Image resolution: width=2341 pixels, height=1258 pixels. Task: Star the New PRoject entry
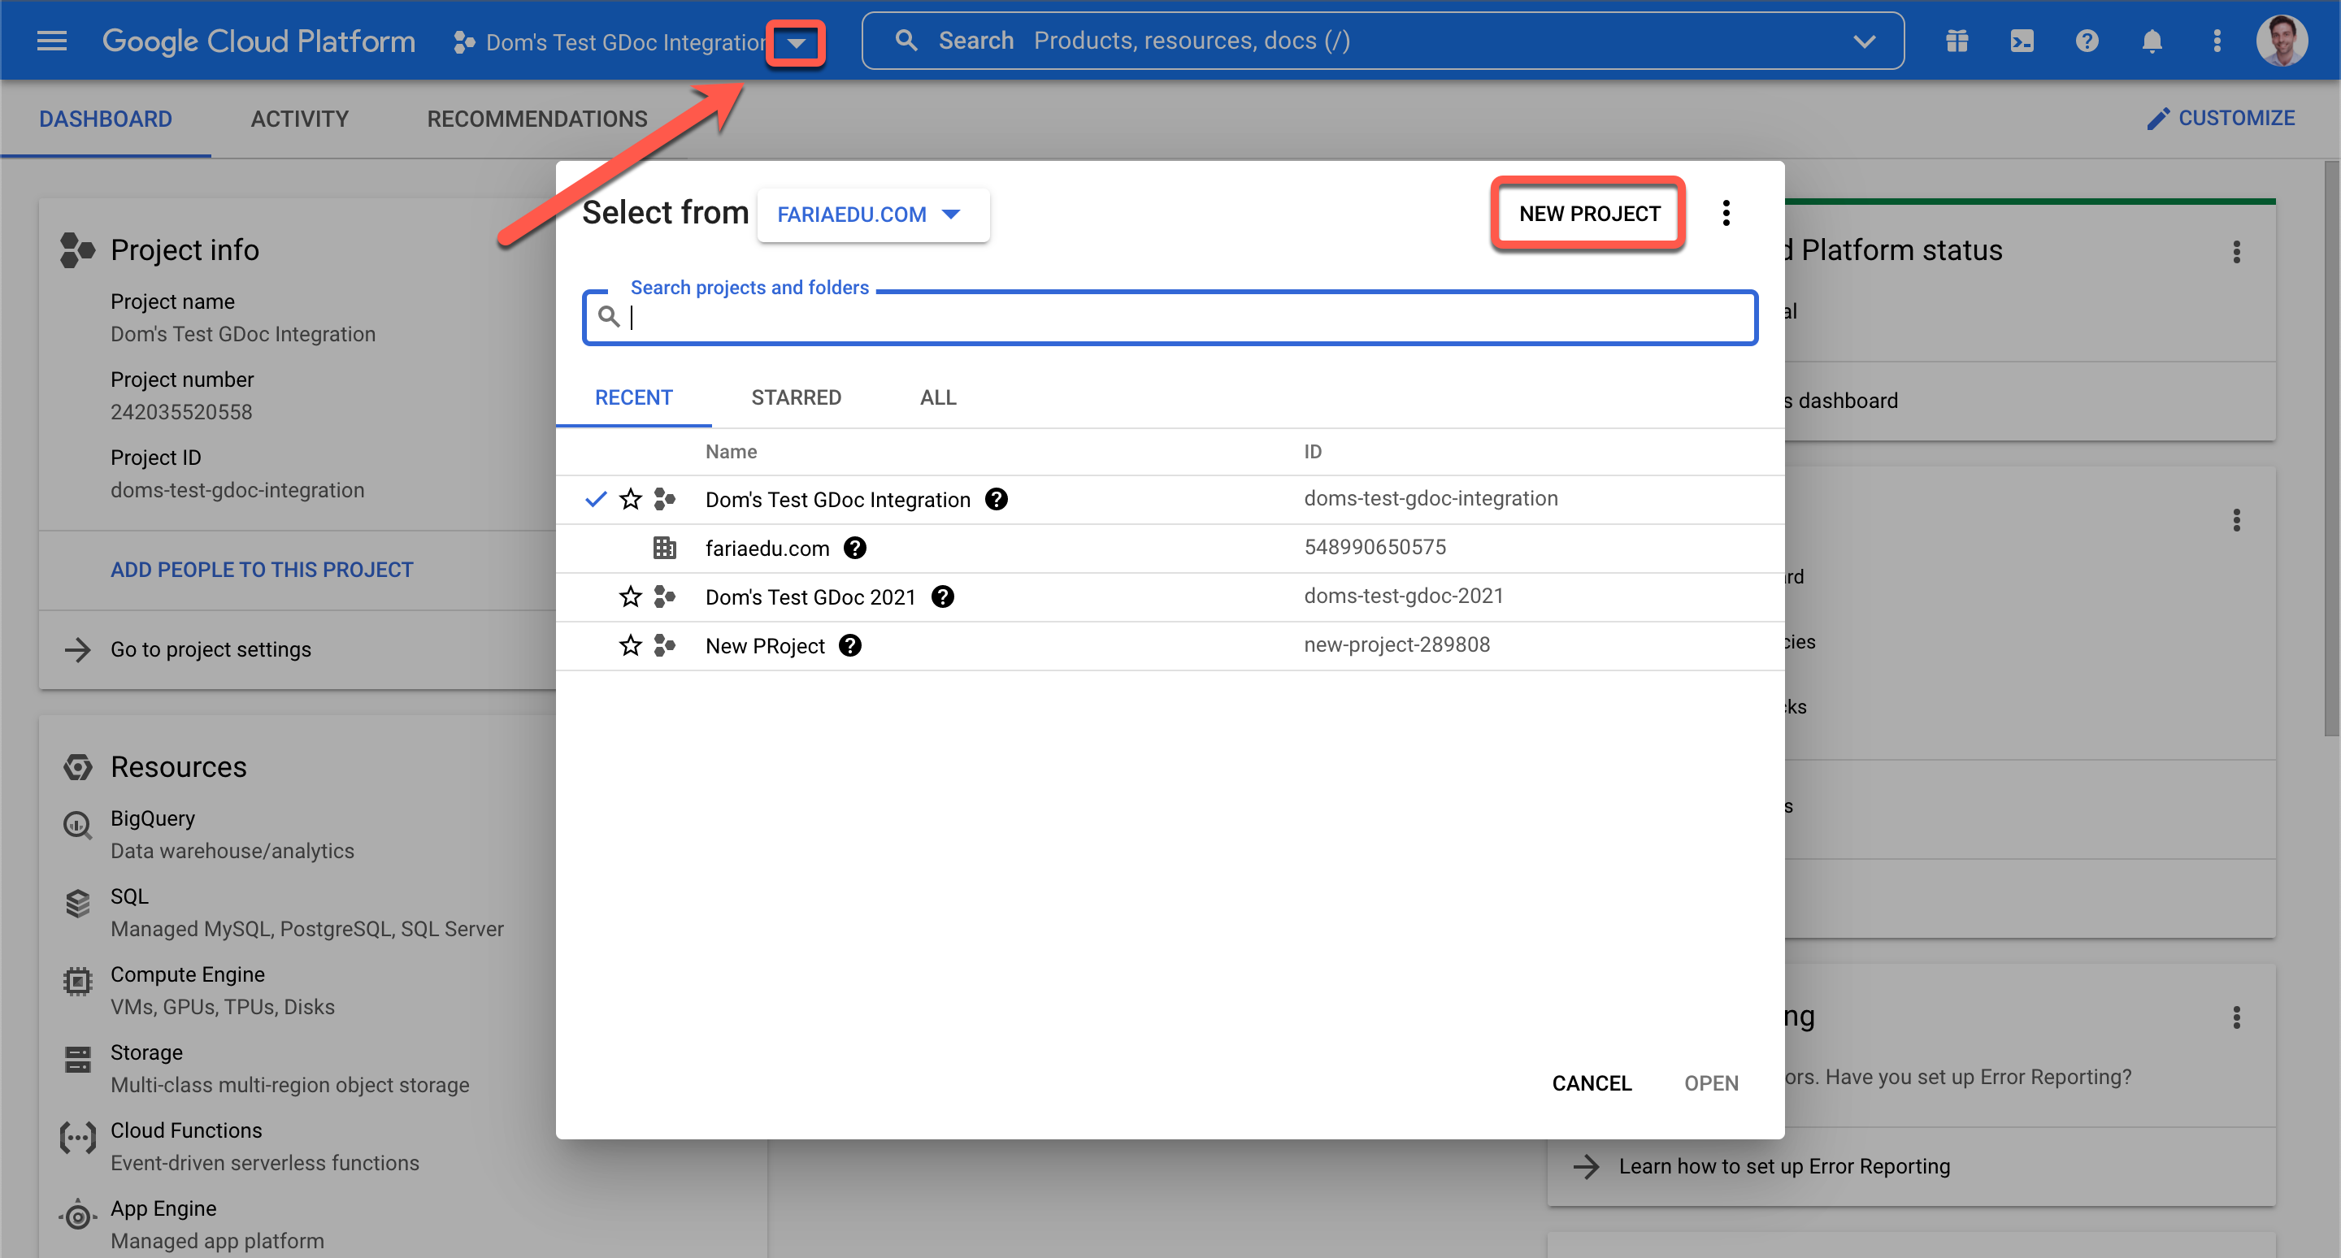630,646
